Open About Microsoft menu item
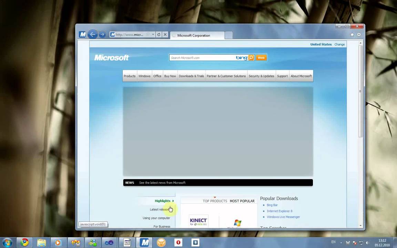The image size is (397, 248). pyautogui.click(x=301, y=76)
